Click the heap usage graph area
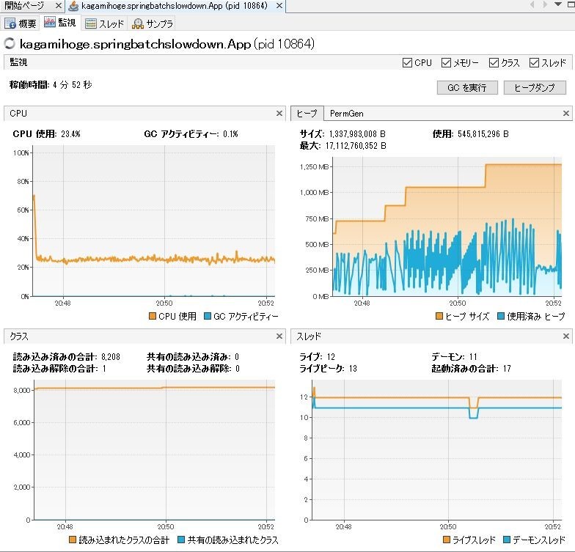Viewport: 575px width, 552px height. click(x=447, y=226)
